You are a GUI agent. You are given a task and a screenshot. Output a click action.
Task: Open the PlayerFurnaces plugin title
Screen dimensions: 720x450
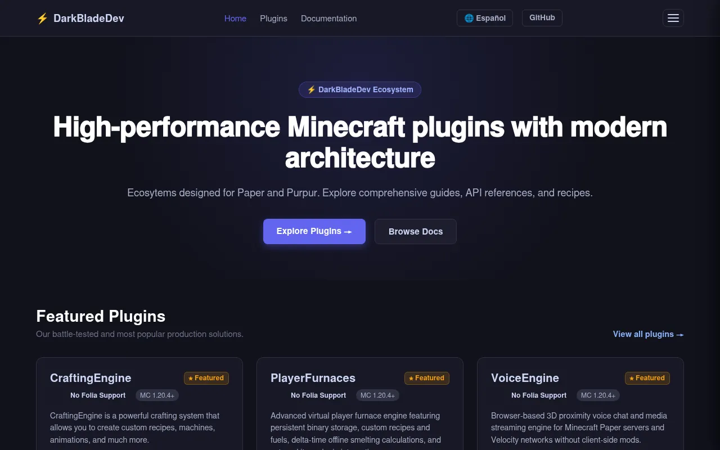coord(313,378)
